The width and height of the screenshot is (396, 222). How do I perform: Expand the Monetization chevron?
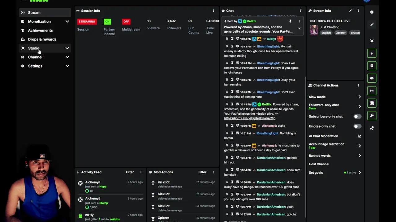pos(67,22)
